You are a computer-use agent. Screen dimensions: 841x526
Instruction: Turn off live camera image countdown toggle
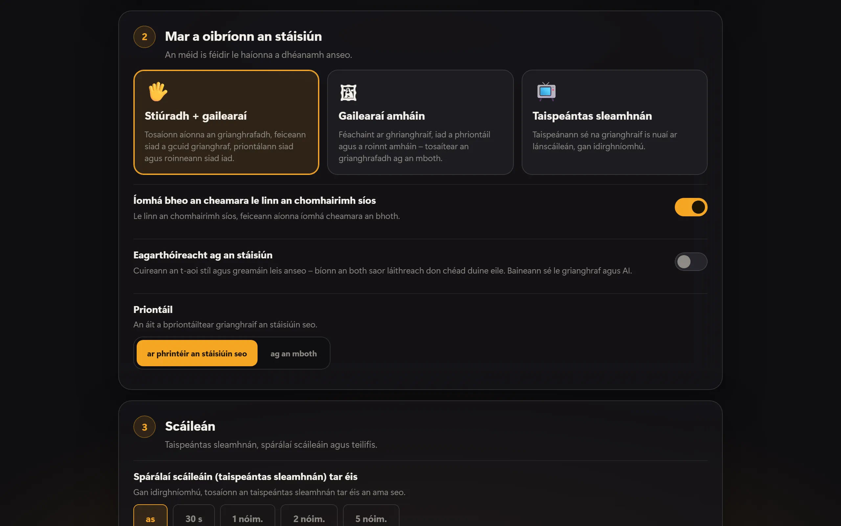[691, 207]
